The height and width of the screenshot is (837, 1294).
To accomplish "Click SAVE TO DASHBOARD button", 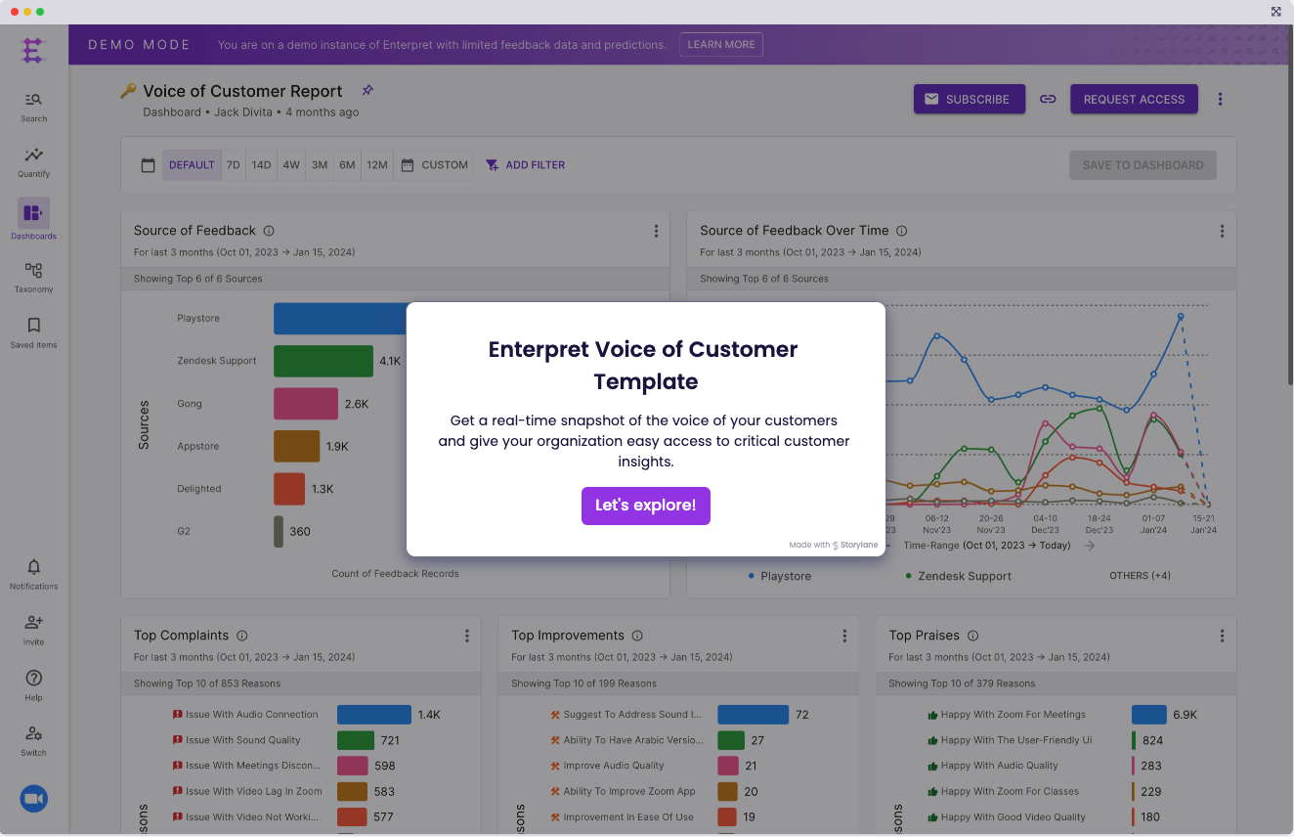I will pyautogui.click(x=1143, y=165).
